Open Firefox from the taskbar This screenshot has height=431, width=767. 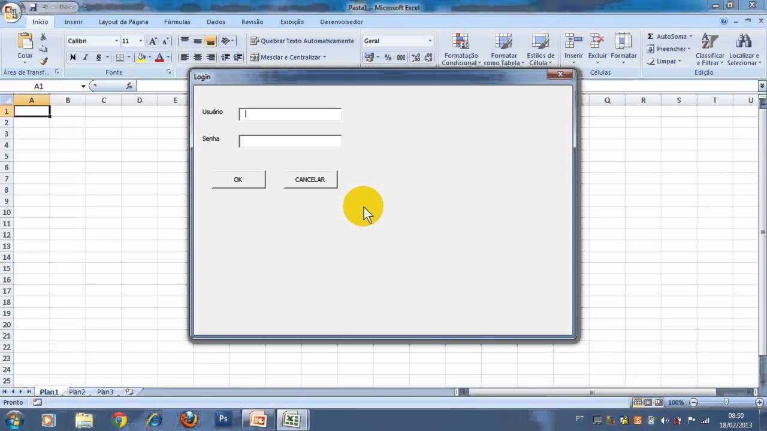click(189, 419)
